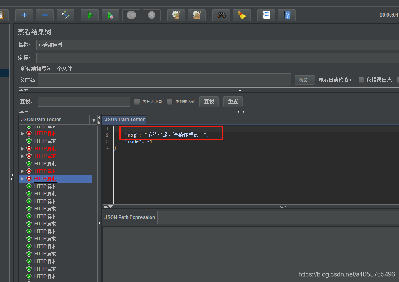Stop the running test
The height and width of the screenshot is (282, 399).
point(130,15)
